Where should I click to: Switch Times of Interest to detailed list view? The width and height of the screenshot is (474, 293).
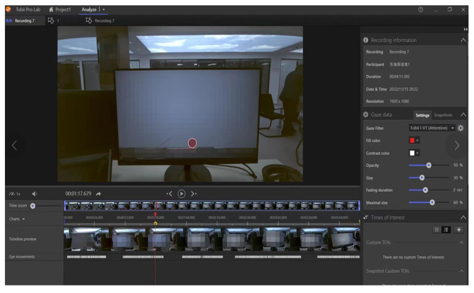click(446, 230)
